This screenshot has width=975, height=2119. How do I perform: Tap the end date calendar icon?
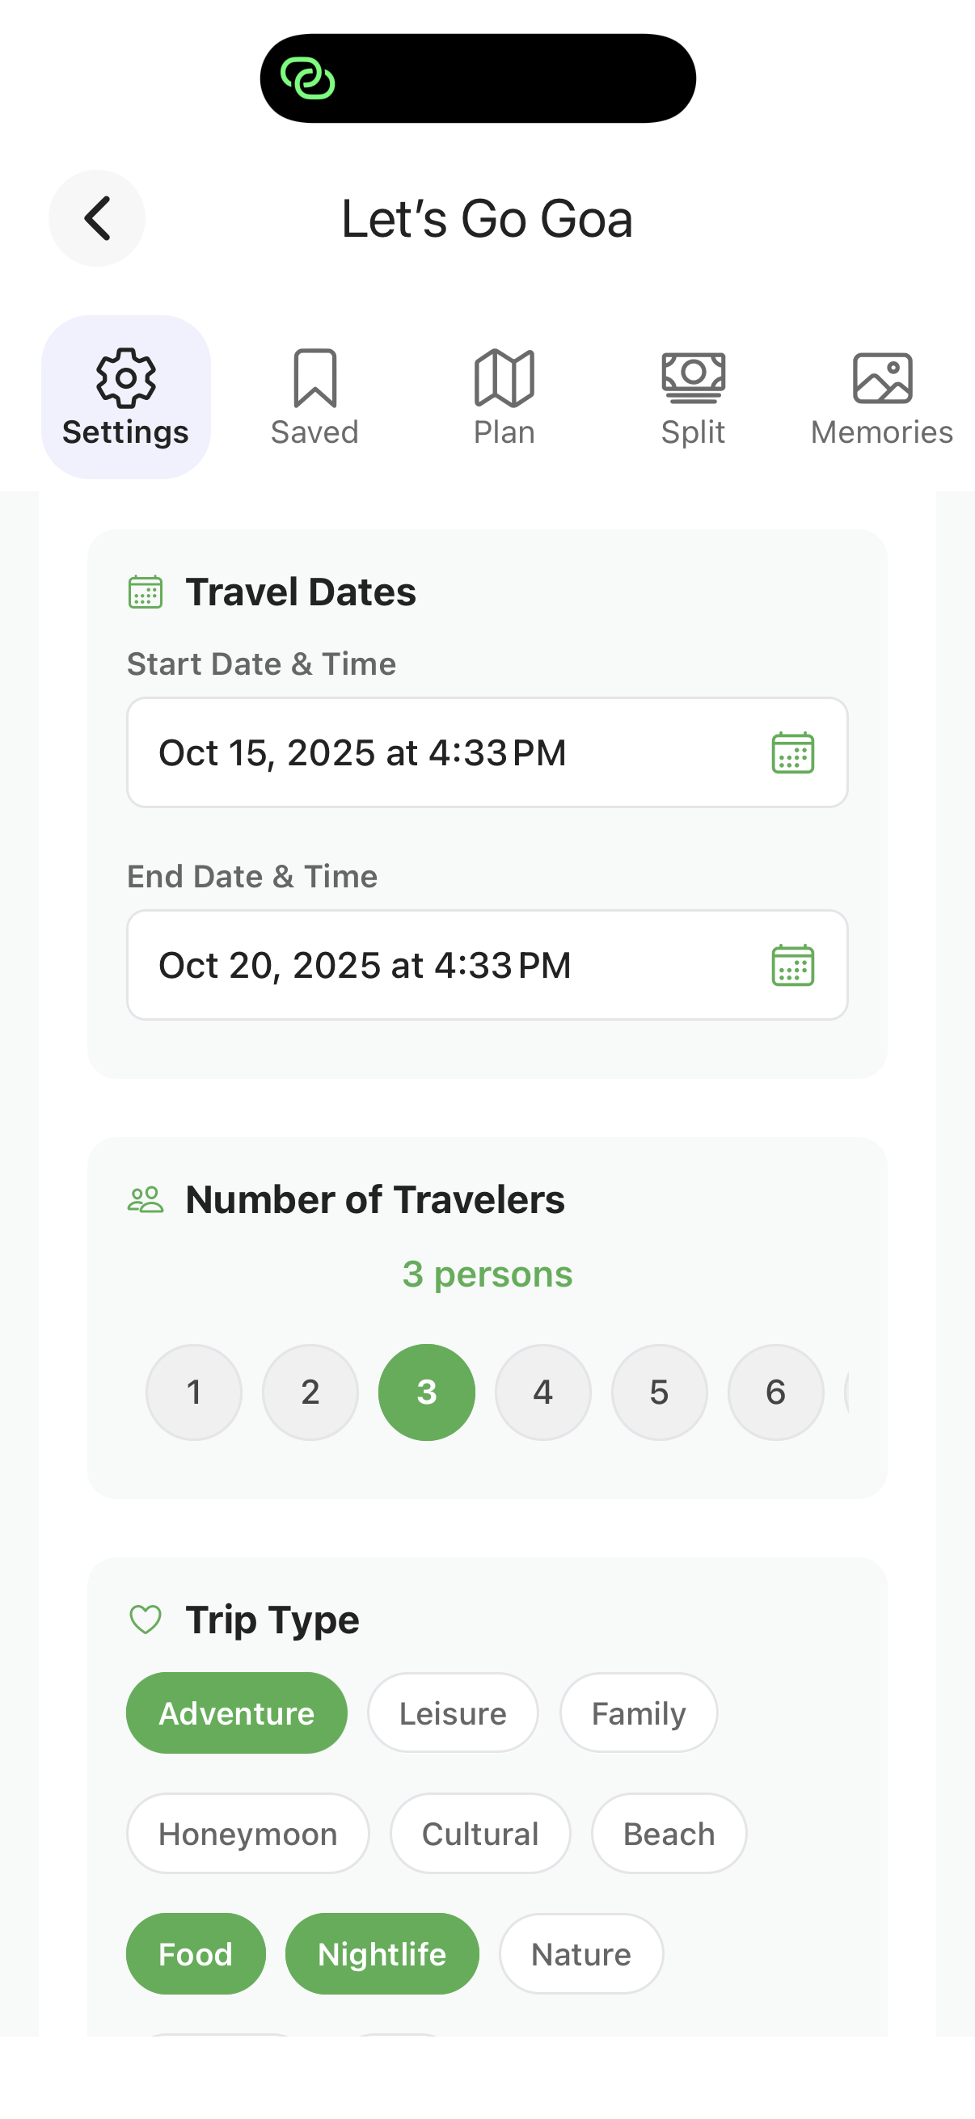792,965
